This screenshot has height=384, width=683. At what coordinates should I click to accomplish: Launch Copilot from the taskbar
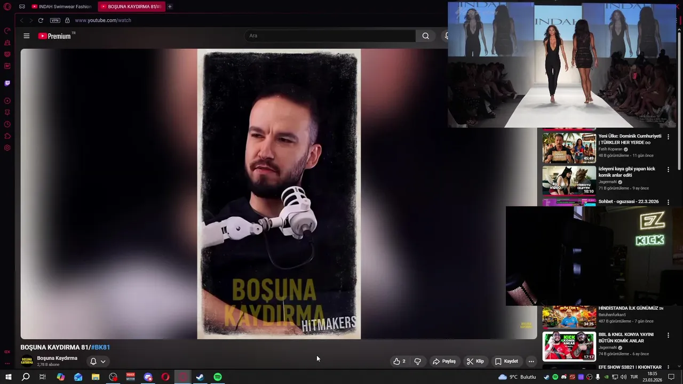pos(60,377)
